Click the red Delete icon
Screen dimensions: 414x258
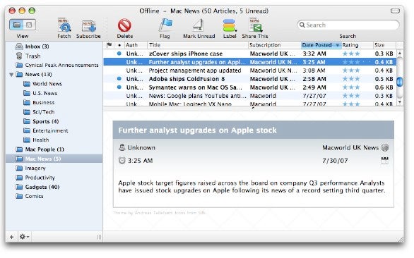click(x=124, y=25)
